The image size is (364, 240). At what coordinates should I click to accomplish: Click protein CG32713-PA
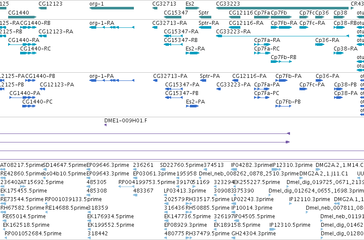155,80
